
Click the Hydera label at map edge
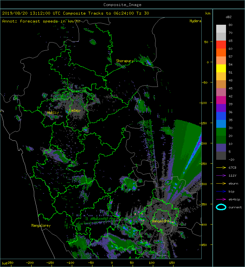tap(195, 21)
